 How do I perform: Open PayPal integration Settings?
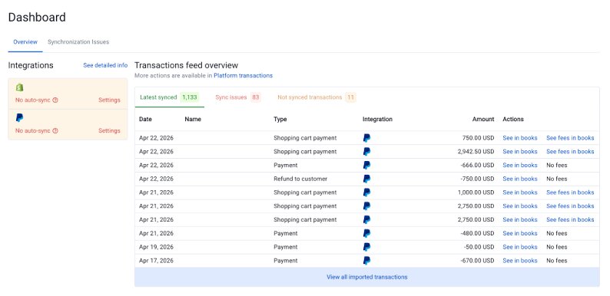coord(109,131)
